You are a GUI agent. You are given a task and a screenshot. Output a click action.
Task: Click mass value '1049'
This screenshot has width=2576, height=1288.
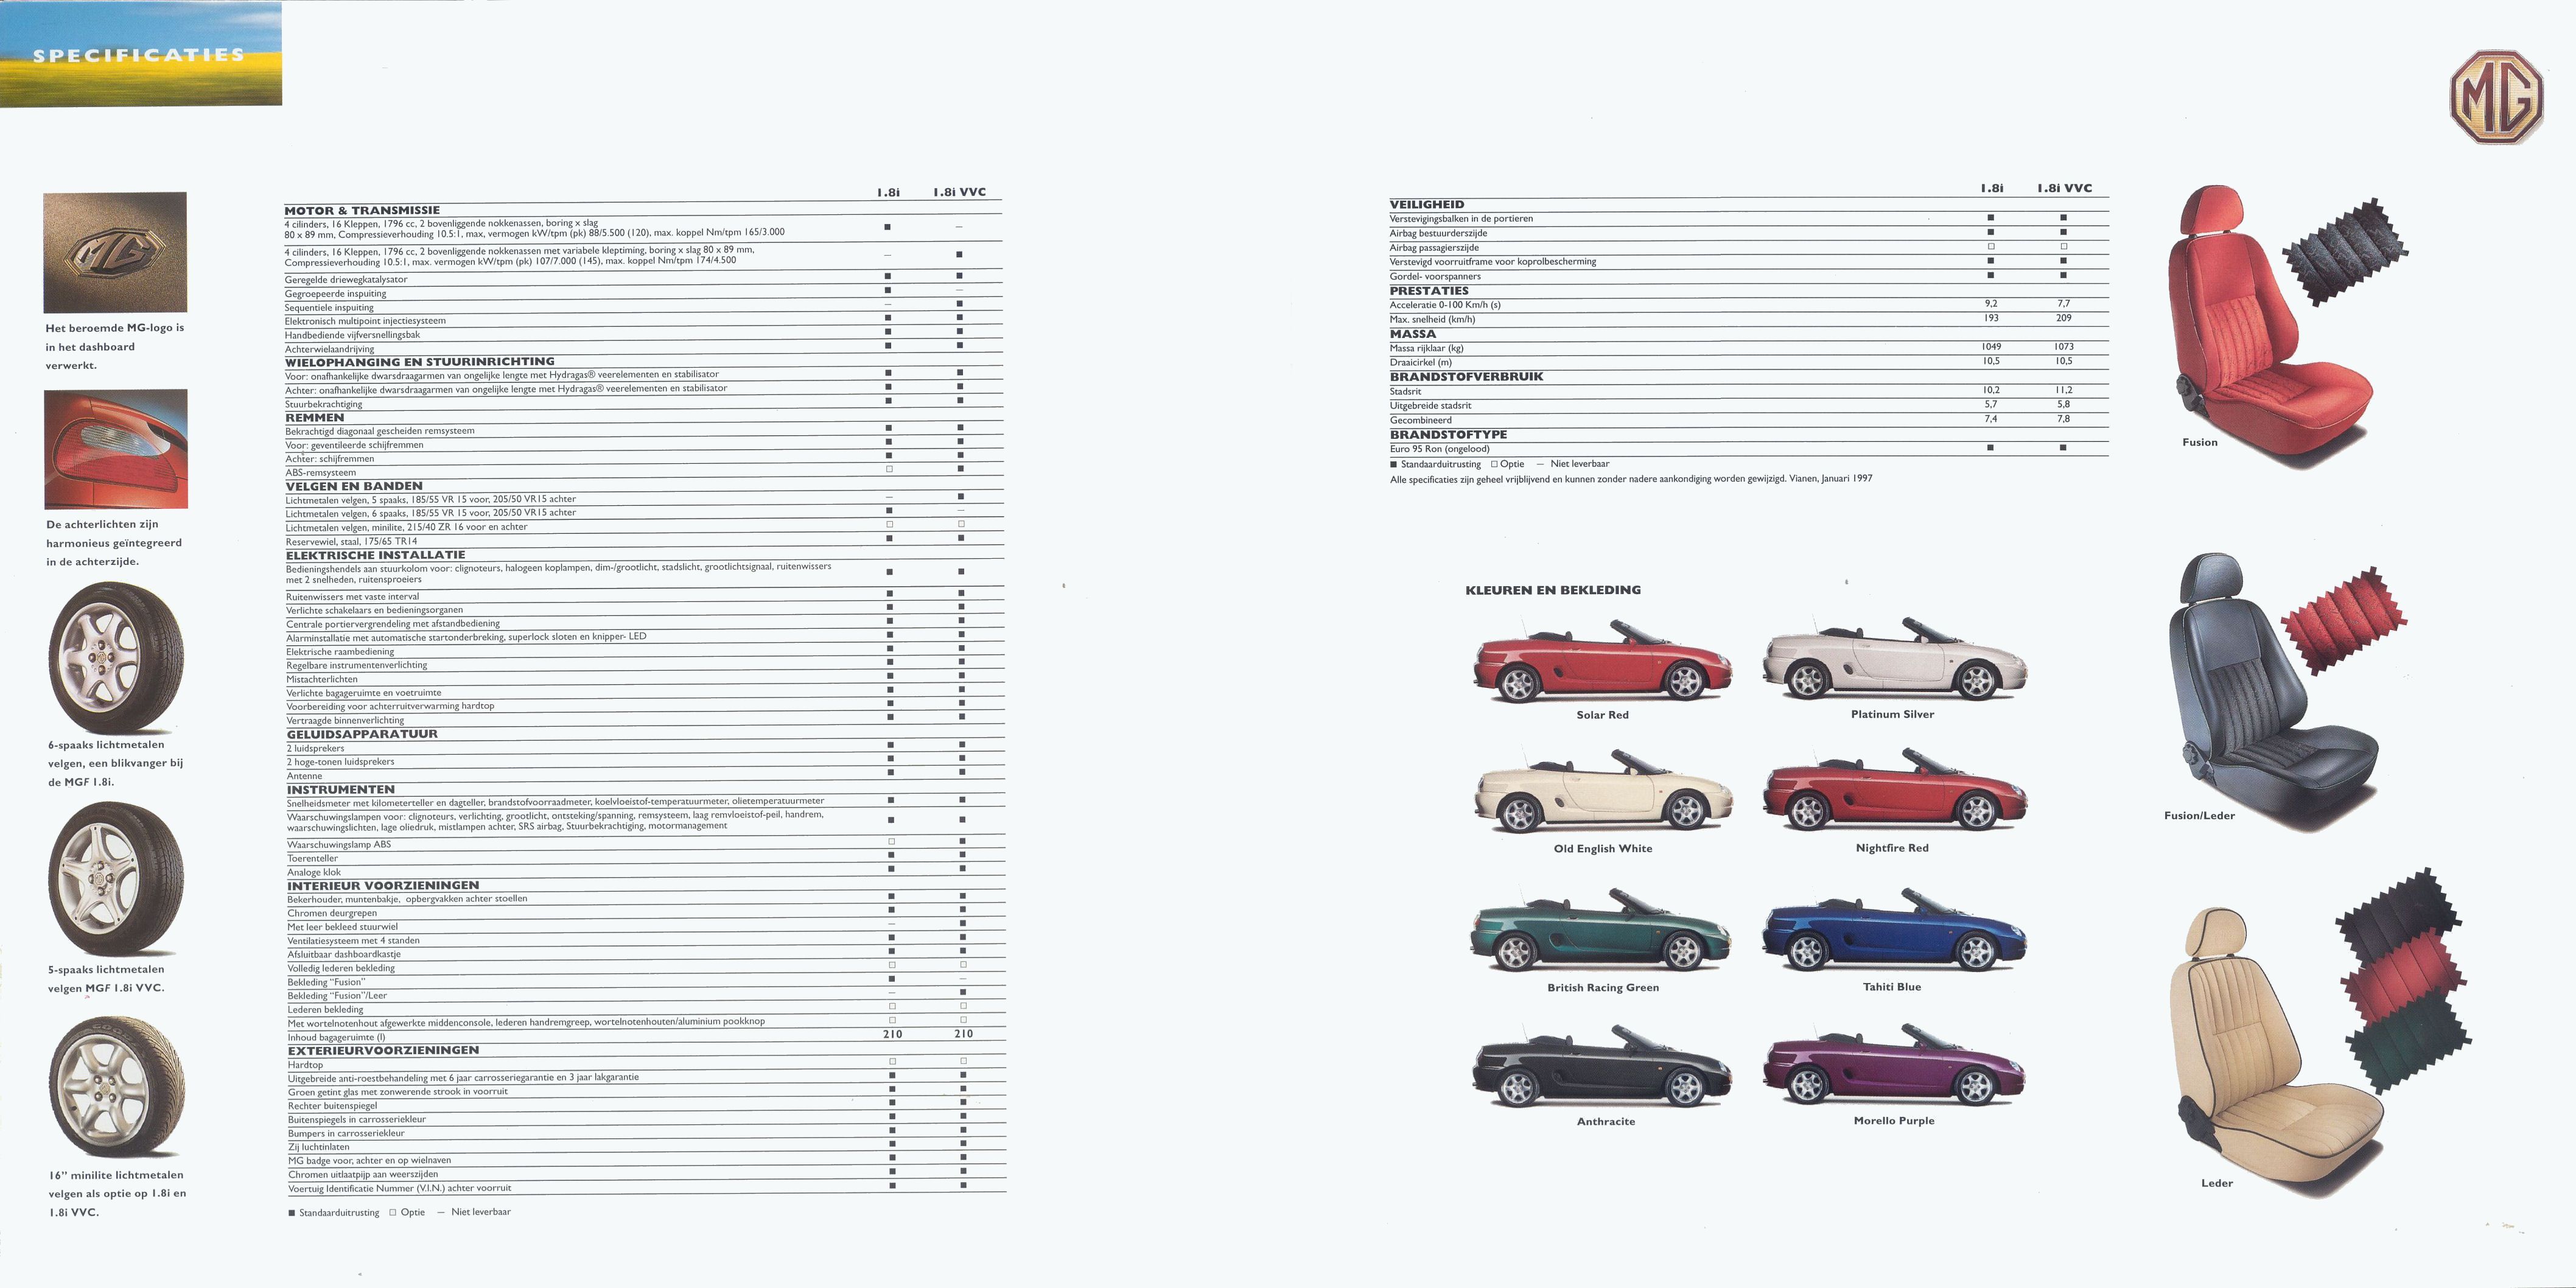(1991, 347)
